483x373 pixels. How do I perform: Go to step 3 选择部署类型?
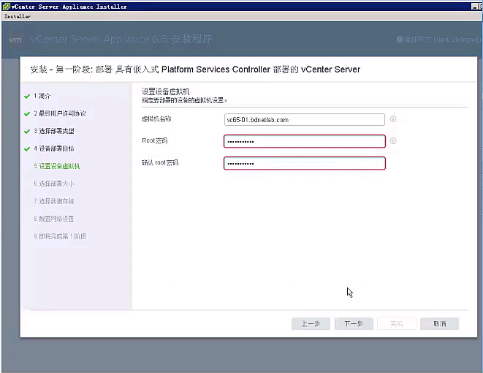pos(54,131)
